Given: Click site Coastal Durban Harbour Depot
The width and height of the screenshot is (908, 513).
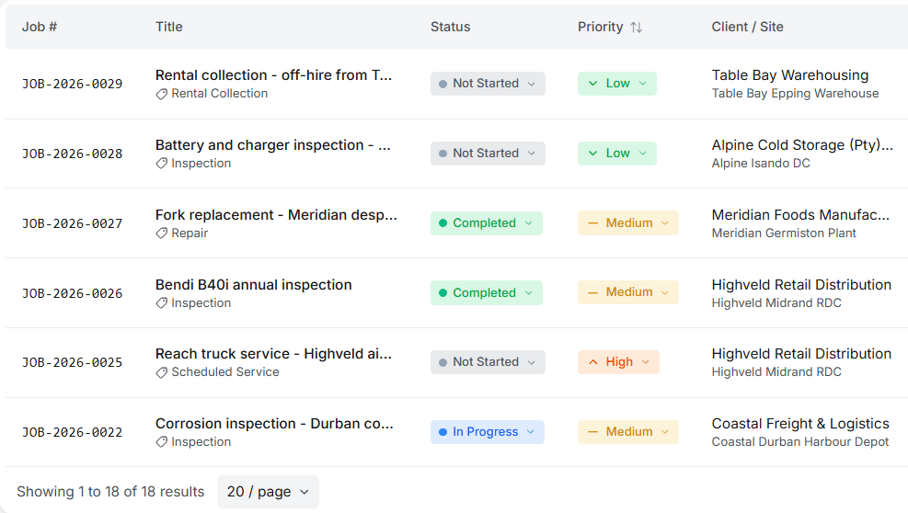Looking at the screenshot, I should (800, 442).
